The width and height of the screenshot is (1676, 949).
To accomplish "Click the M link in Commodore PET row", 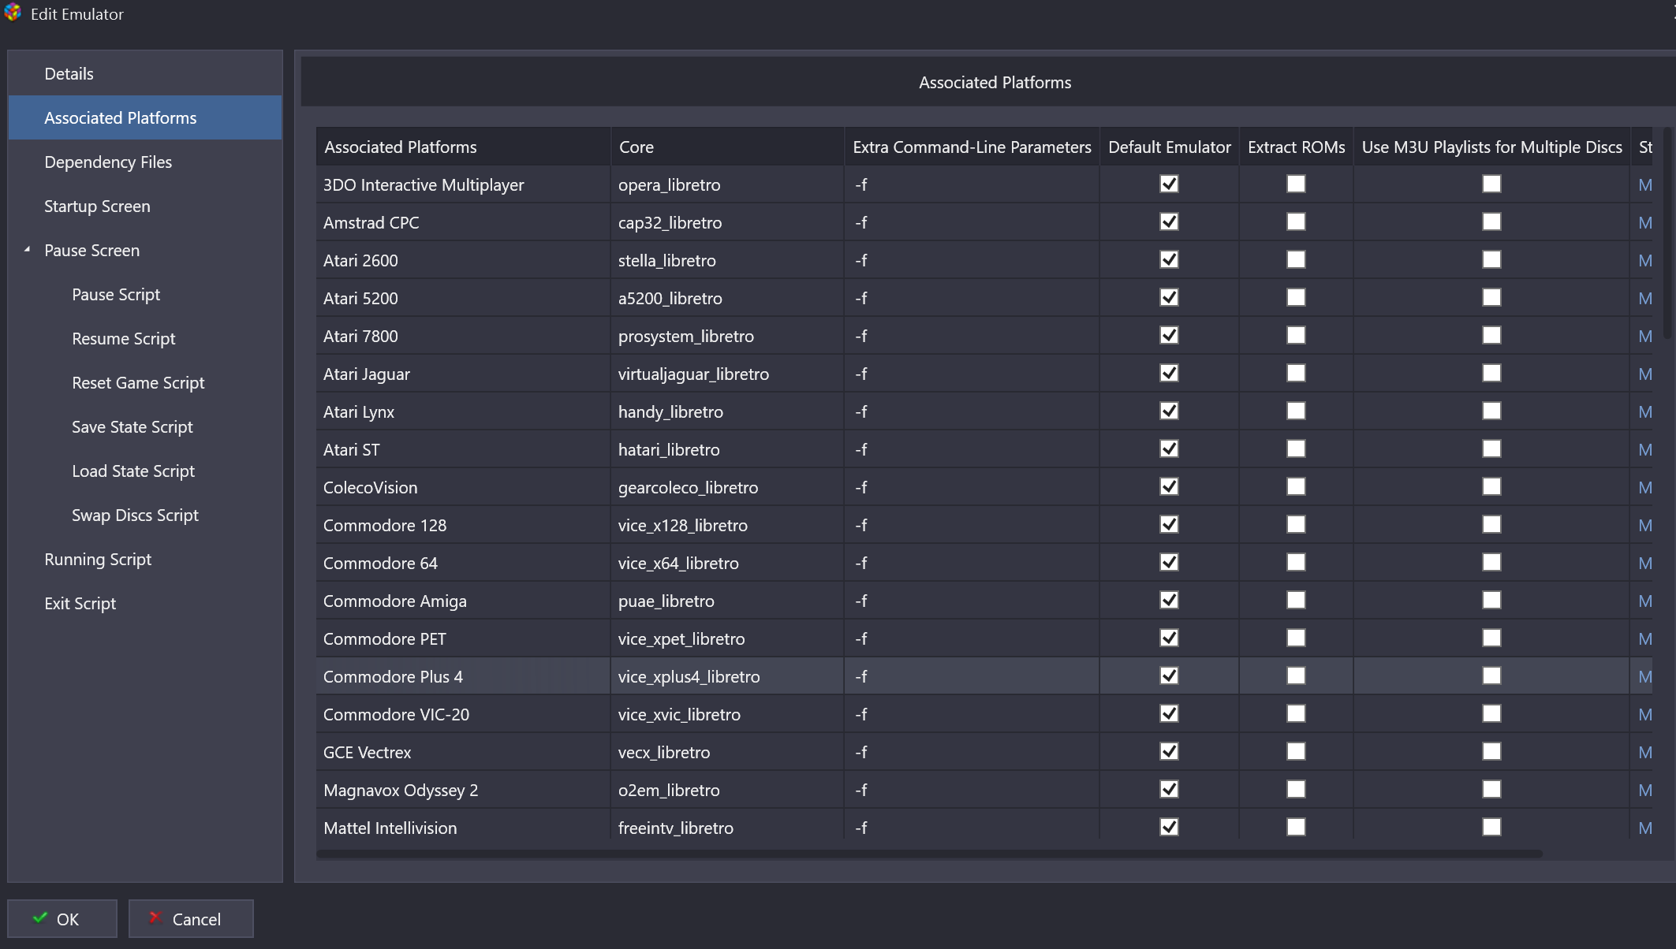I will click(x=1644, y=638).
